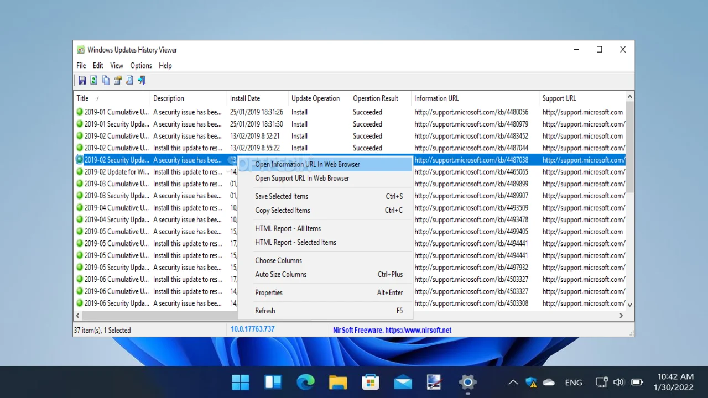Click icon of highlighted 2019-02 Security Upda... row

(x=80, y=160)
